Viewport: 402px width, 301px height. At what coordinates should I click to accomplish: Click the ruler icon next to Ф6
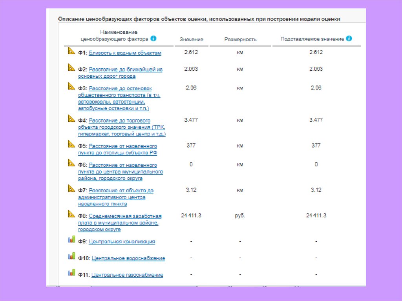click(71, 163)
